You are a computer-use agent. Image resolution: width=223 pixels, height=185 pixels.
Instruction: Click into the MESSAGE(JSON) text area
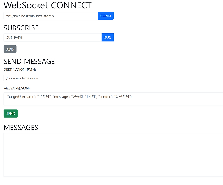pos(113,99)
